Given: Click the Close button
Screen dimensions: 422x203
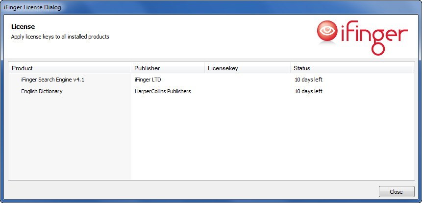Looking at the screenshot, I should (397, 192).
